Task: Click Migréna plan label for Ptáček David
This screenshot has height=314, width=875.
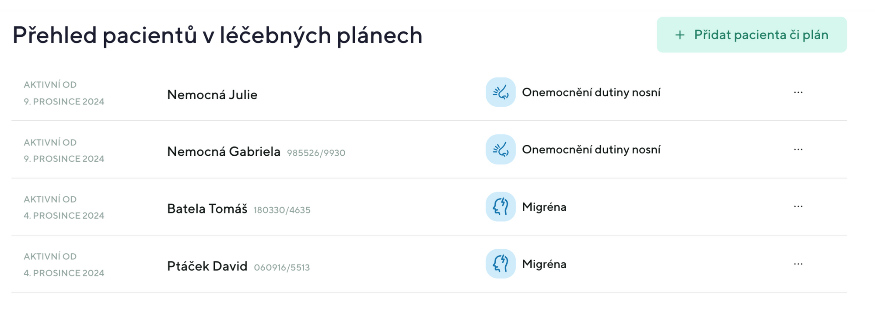Action: coord(544,264)
